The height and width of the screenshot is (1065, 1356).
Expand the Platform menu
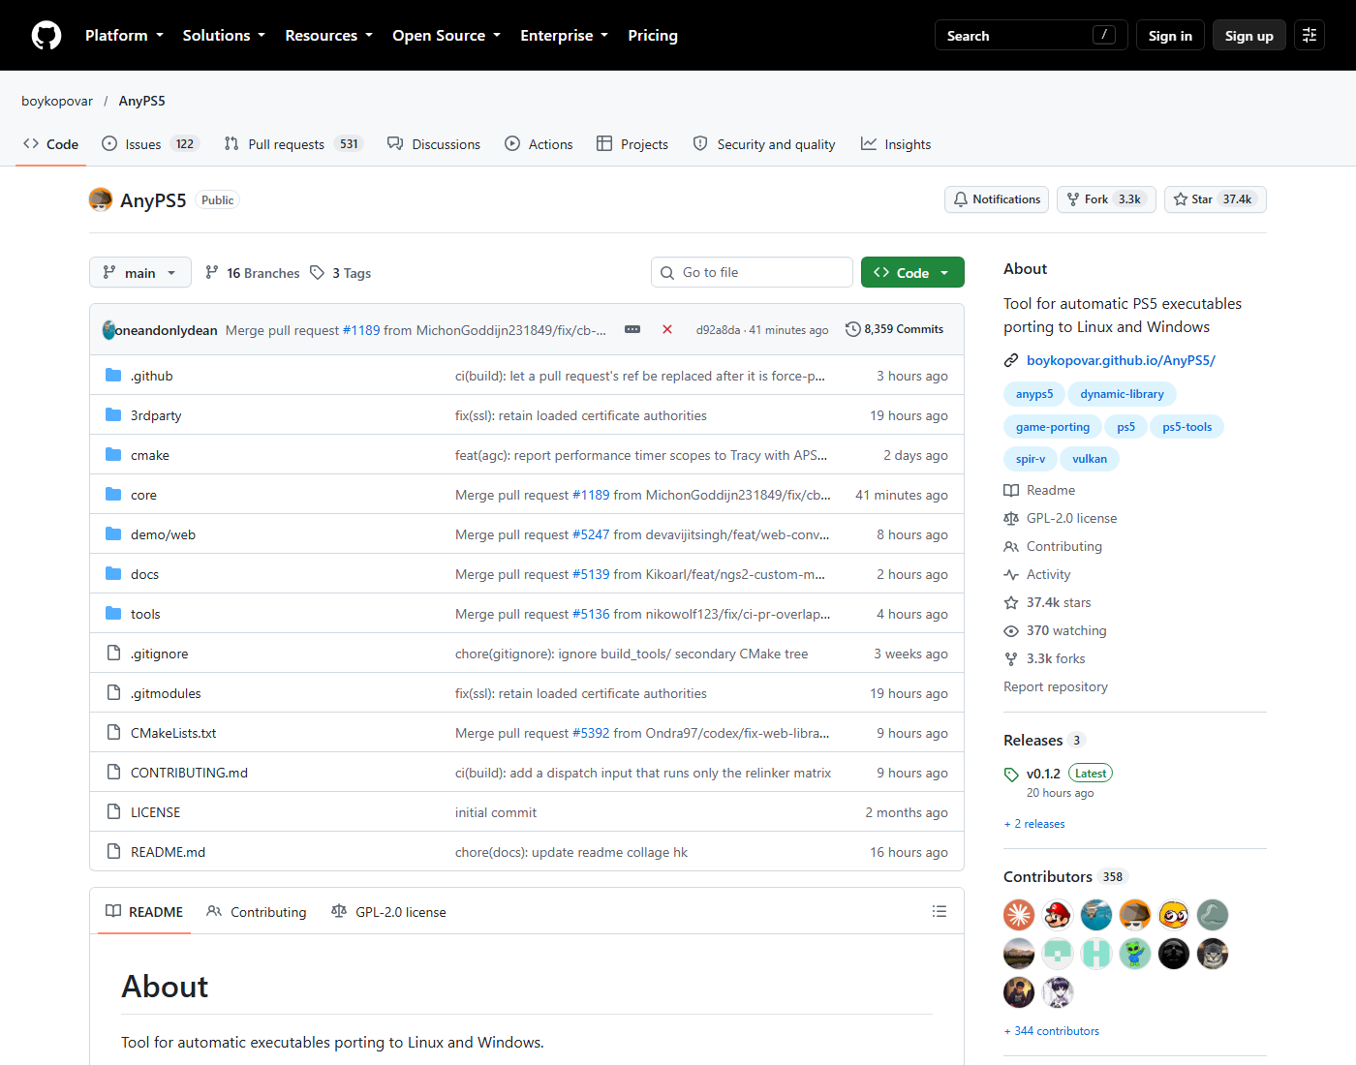124,36
